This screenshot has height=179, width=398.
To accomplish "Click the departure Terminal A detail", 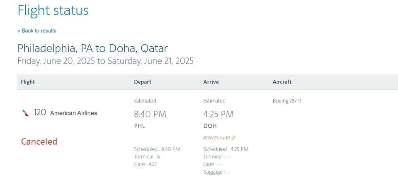I will (147, 157).
